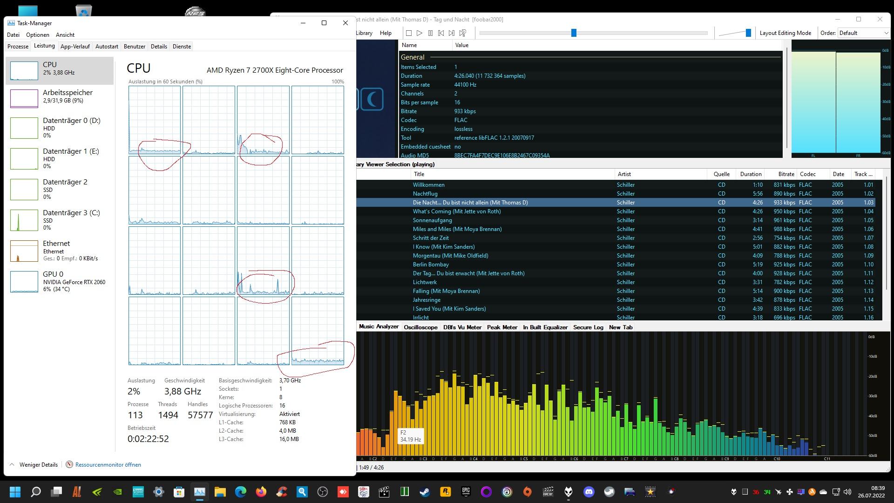Image resolution: width=894 pixels, height=503 pixels.
Task: Open the Library menu in foobar2000
Action: tap(364, 33)
